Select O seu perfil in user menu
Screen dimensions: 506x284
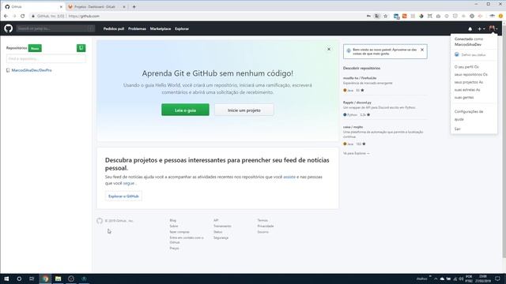click(x=464, y=67)
